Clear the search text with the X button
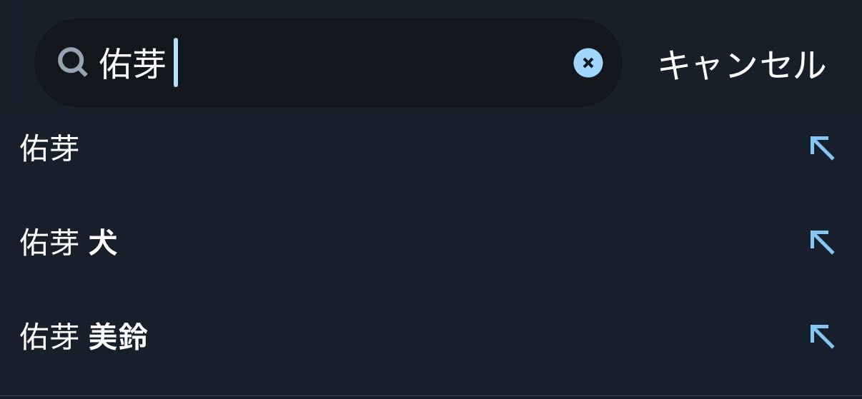 [x=588, y=63]
